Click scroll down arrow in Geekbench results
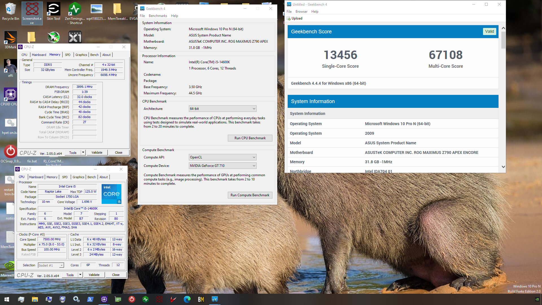Viewport: 542px width, 305px height. click(503, 167)
